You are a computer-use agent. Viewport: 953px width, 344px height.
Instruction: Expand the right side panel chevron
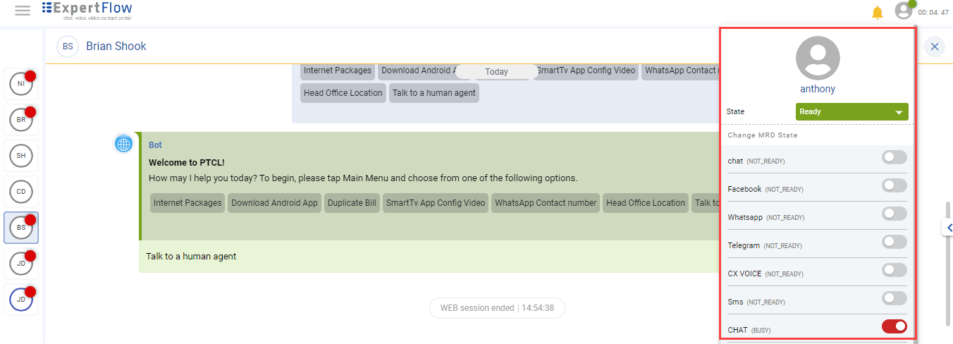click(948, 228)
